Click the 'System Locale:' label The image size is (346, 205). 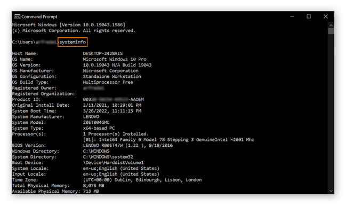(30, 168)
